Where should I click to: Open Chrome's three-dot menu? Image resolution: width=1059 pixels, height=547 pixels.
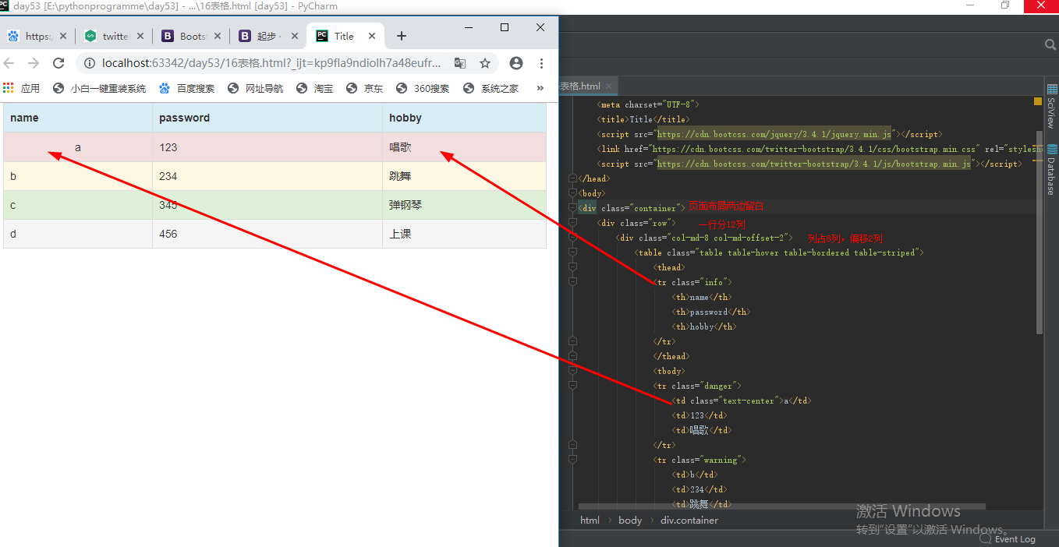click(541, 63)
